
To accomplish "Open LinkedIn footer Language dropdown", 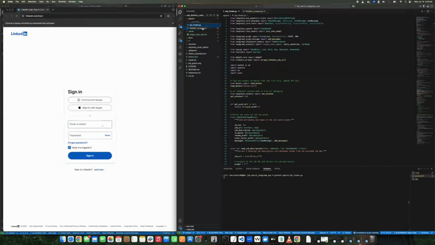I will pos(161,226).
